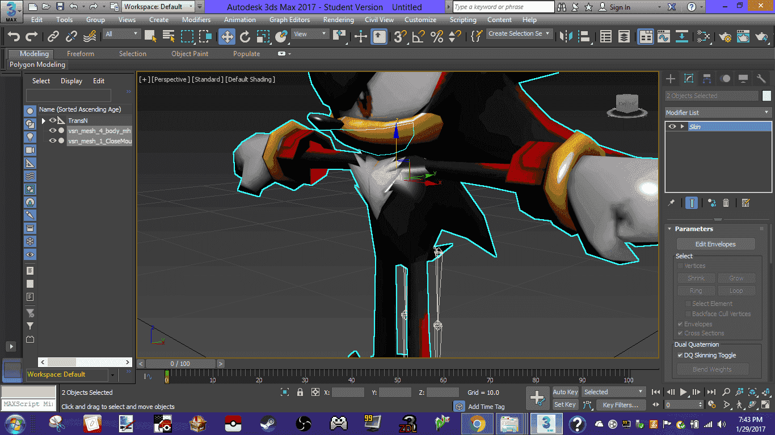The image size is (775, 435).
Task: Choose the Select and Scale tool
Action: (263, 37)
